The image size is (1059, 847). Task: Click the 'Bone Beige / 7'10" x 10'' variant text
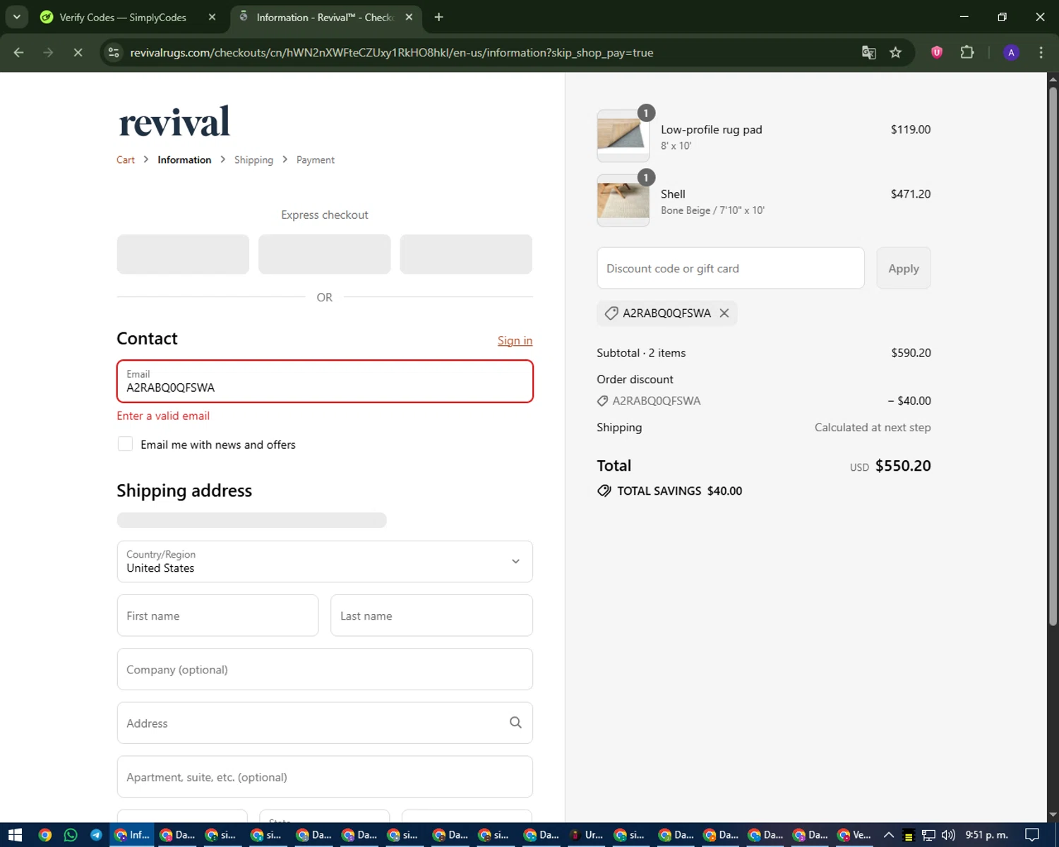pyautogui.click(x=712, y=210)
